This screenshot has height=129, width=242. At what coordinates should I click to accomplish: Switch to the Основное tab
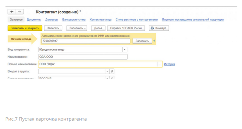coord(16,20)
